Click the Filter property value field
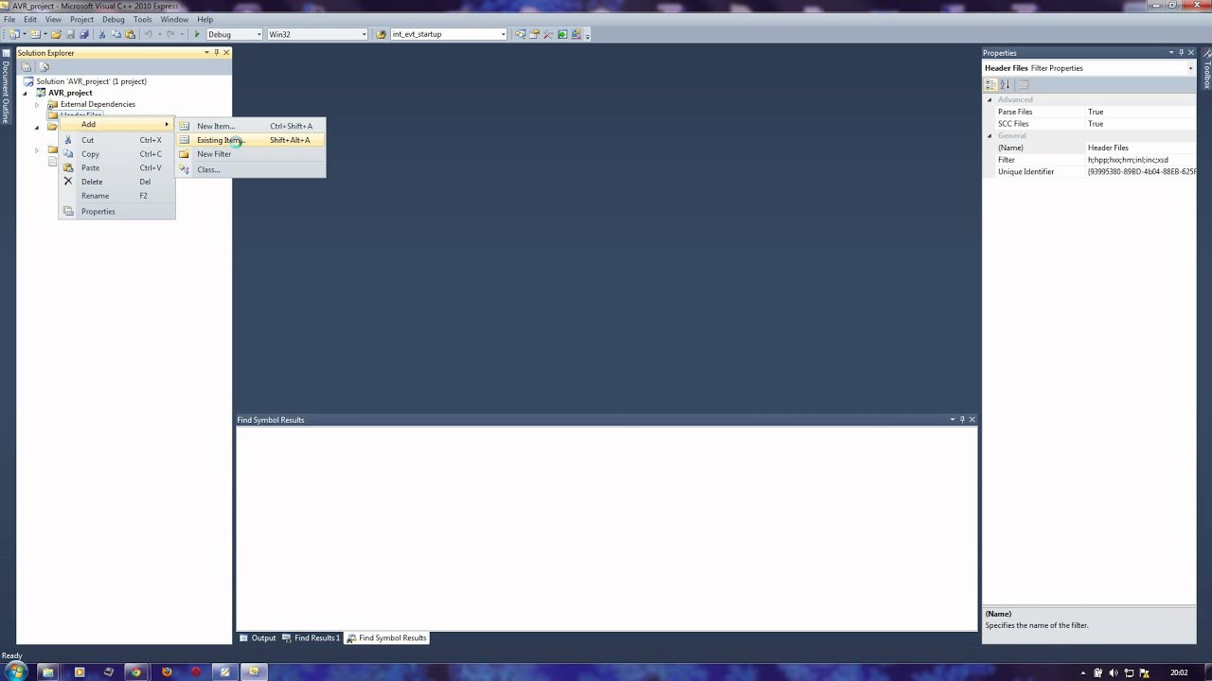 point(1140,160)
